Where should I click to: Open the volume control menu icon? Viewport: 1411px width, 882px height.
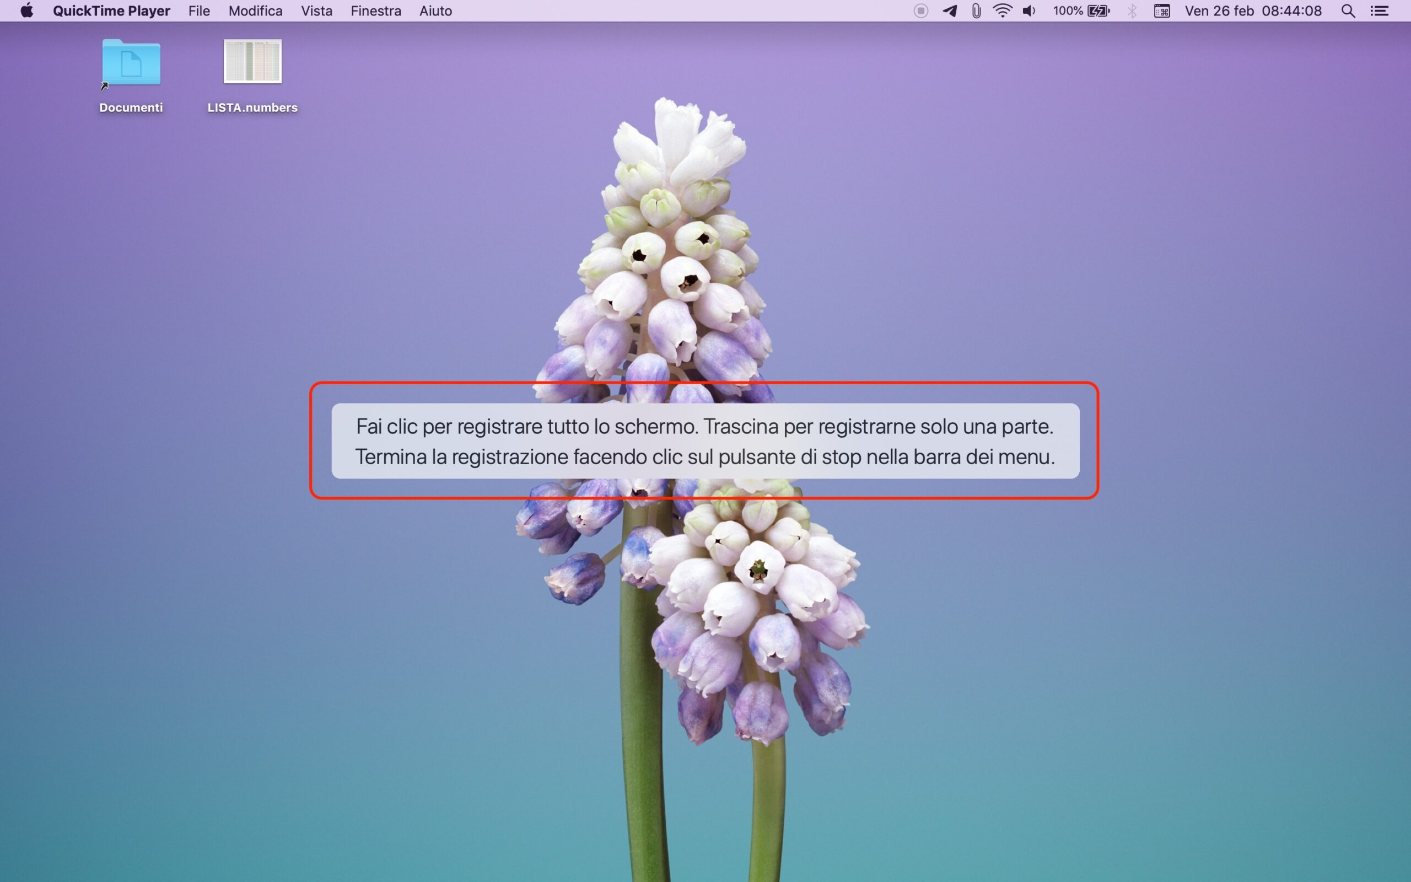[x=1029, y=11]
